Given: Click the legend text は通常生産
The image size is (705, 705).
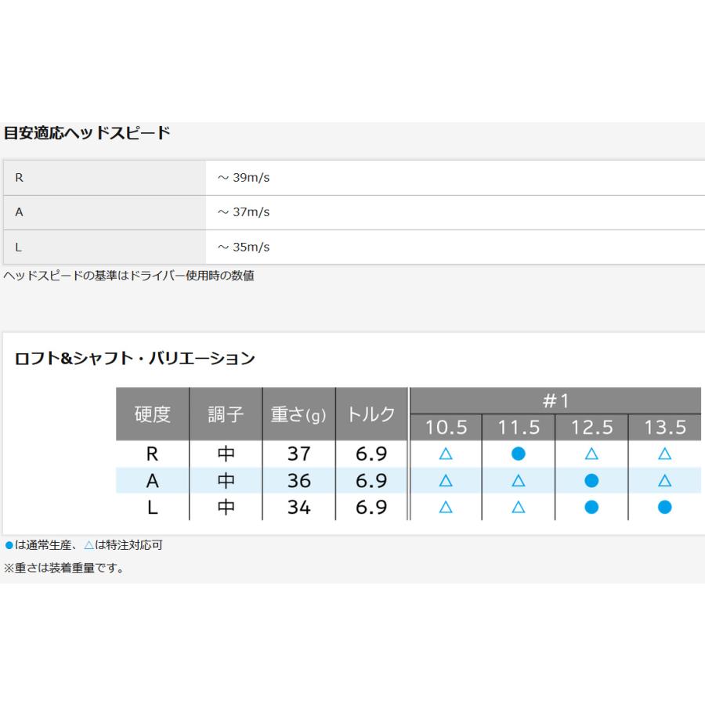Looking at the screenshot, I should click(43, 545).
